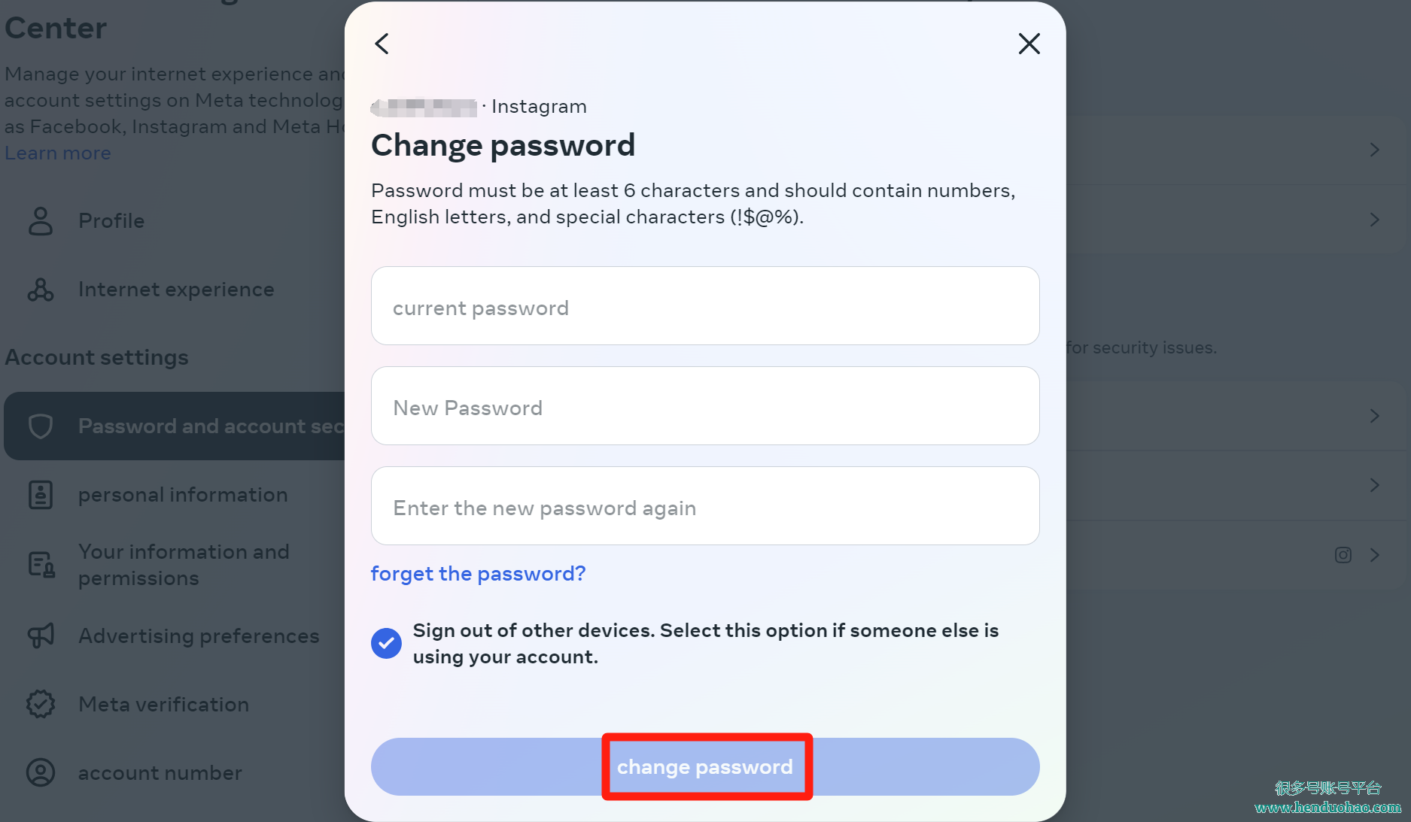Screen dimensions: 1411x822
Task: Click the Advertising preferences megaphone icon
Action: pos(41,635)
